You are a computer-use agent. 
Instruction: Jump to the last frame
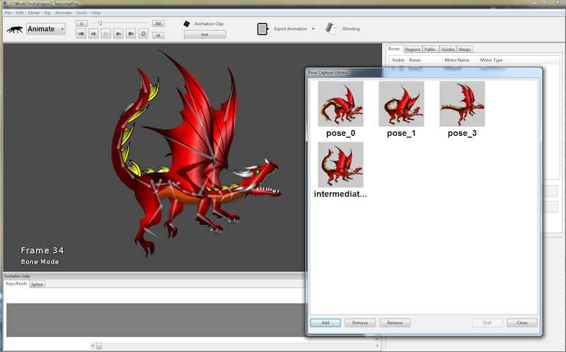pos(131,33)
